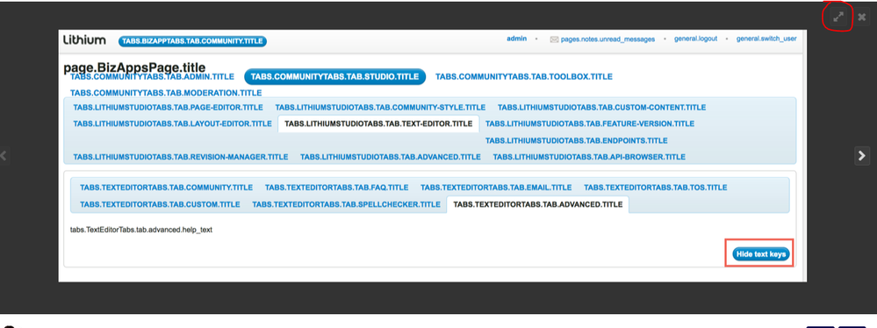
Task: Click the expand fullscreen arrows icon
Action: pos(837,18)
